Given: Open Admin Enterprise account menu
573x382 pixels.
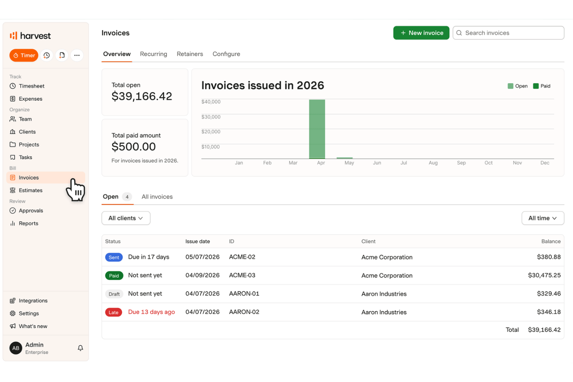Looking at the screenshot, I should point(46,348).
